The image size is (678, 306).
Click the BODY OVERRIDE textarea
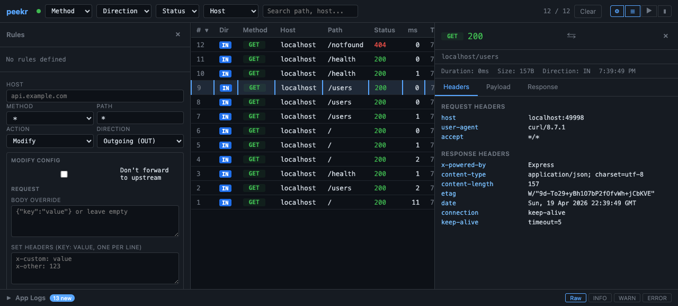click(x=95, y=221)
